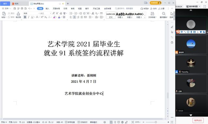The image size is (208, 124).
Task: Click the save document icon
Action: pos(15,8)
